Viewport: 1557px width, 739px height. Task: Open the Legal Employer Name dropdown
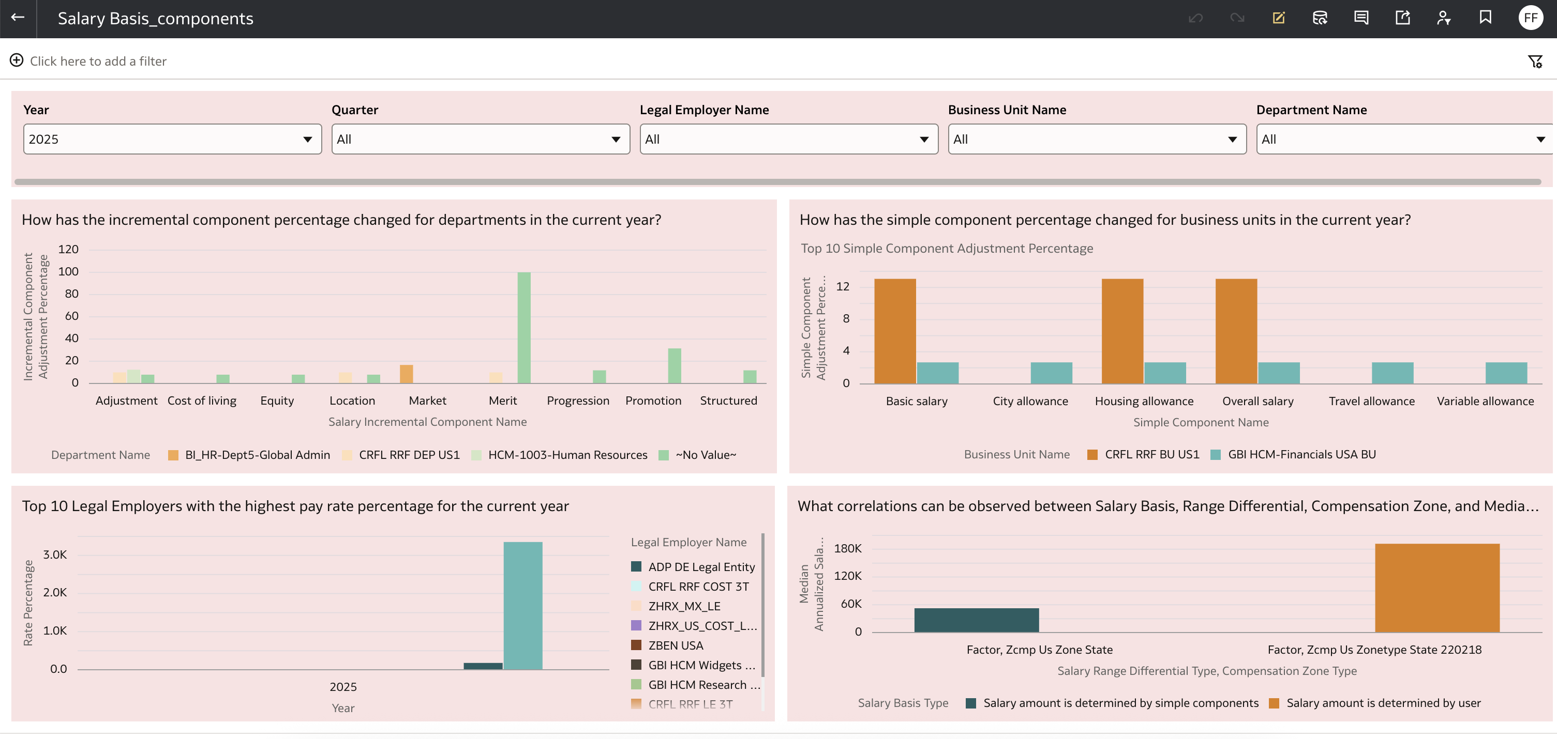click(788, 139)
